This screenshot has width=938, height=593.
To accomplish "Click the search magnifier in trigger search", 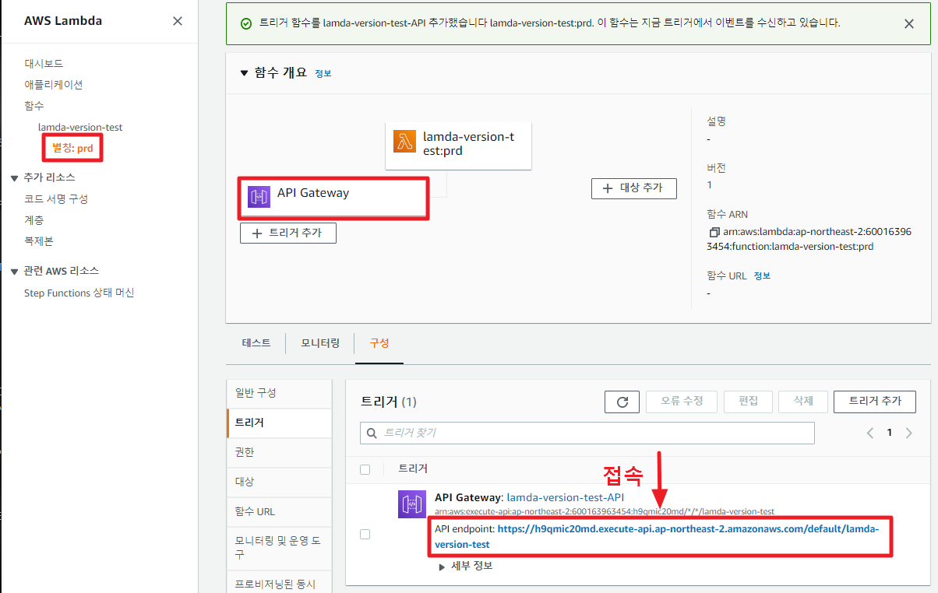I will point(372,433).
